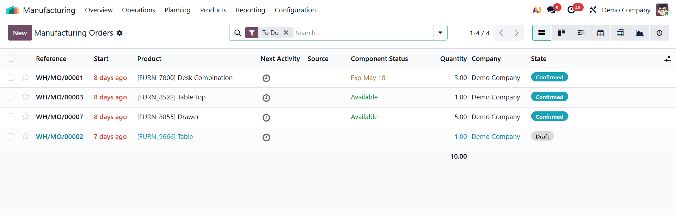Open the user avatar menu
This screenshot has width=676, height=215.
pos(662,10)
